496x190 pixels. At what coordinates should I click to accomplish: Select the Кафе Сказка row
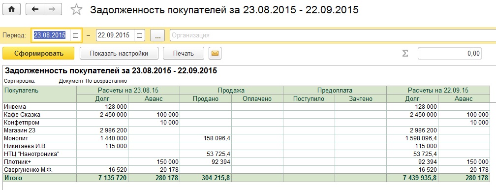tap(246, 114)
